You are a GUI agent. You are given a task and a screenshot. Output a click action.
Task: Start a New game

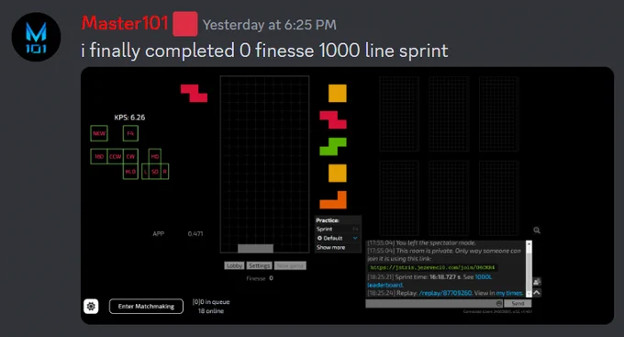pyautogui.click(x=291, y=265)
